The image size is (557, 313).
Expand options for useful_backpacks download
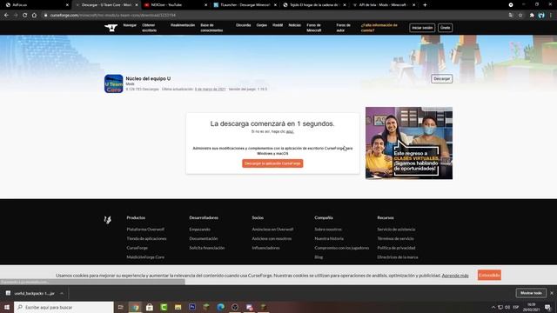[x=62, y=294]
